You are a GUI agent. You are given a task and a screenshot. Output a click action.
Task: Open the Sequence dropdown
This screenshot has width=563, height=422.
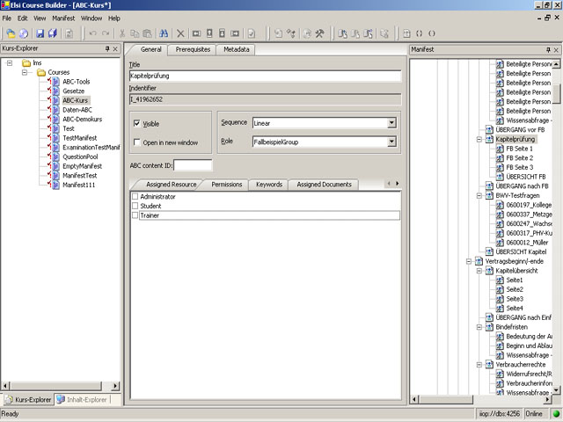[x=391, y=123]
